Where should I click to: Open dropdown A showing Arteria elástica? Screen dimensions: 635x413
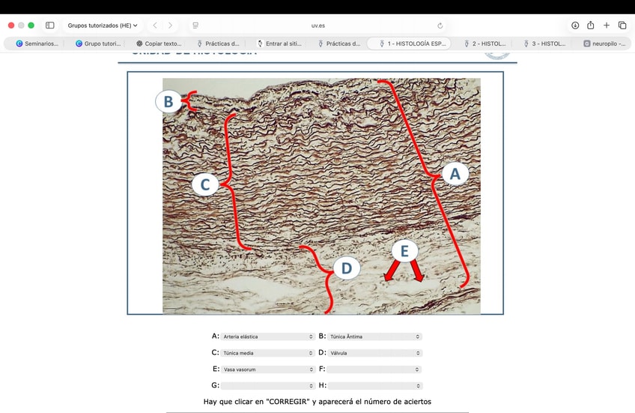pyautogui.click(x=267, y=337)
